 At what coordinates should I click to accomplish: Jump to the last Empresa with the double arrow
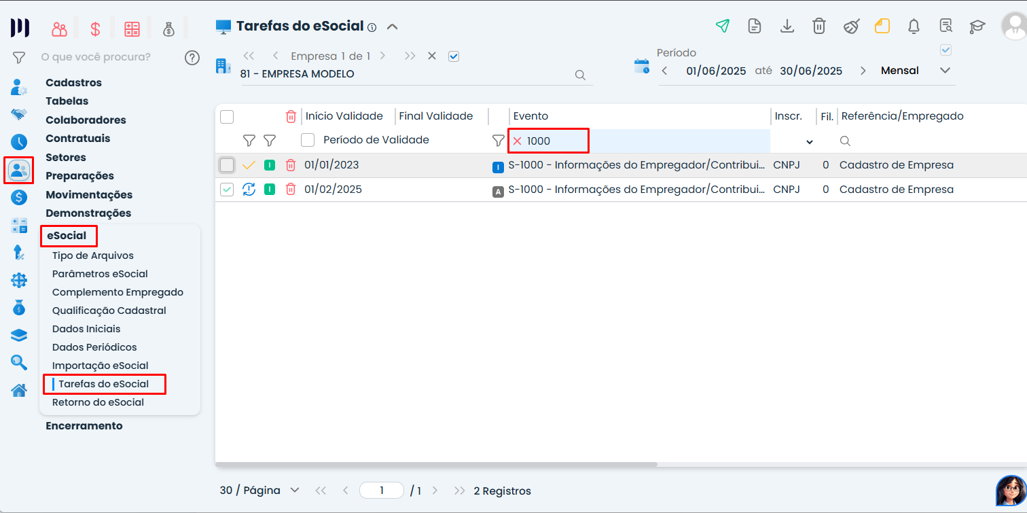(x=410, y=56)
